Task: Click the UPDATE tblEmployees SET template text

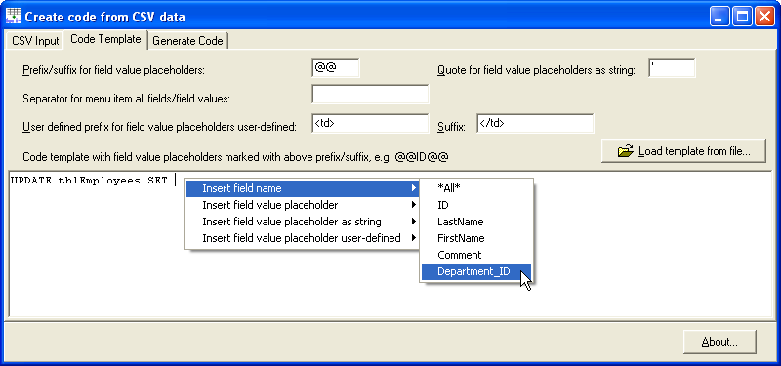Action: pyautogui.click(x=89, y=181)
